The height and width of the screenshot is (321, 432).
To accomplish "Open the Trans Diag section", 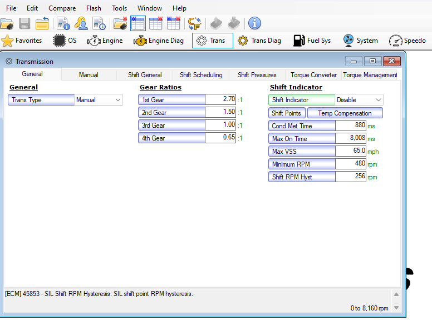I will 259,41.
